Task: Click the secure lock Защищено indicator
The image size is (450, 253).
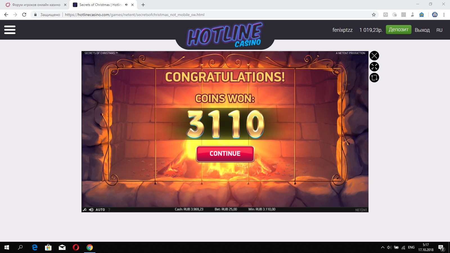Action: 47,15
